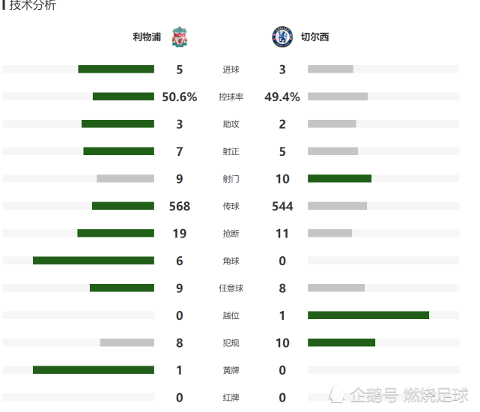Image resolution: width=480 pixels, height=412 pixels.
Task: Click Chelsea's green 射门 bar
Action: (339, 178)
